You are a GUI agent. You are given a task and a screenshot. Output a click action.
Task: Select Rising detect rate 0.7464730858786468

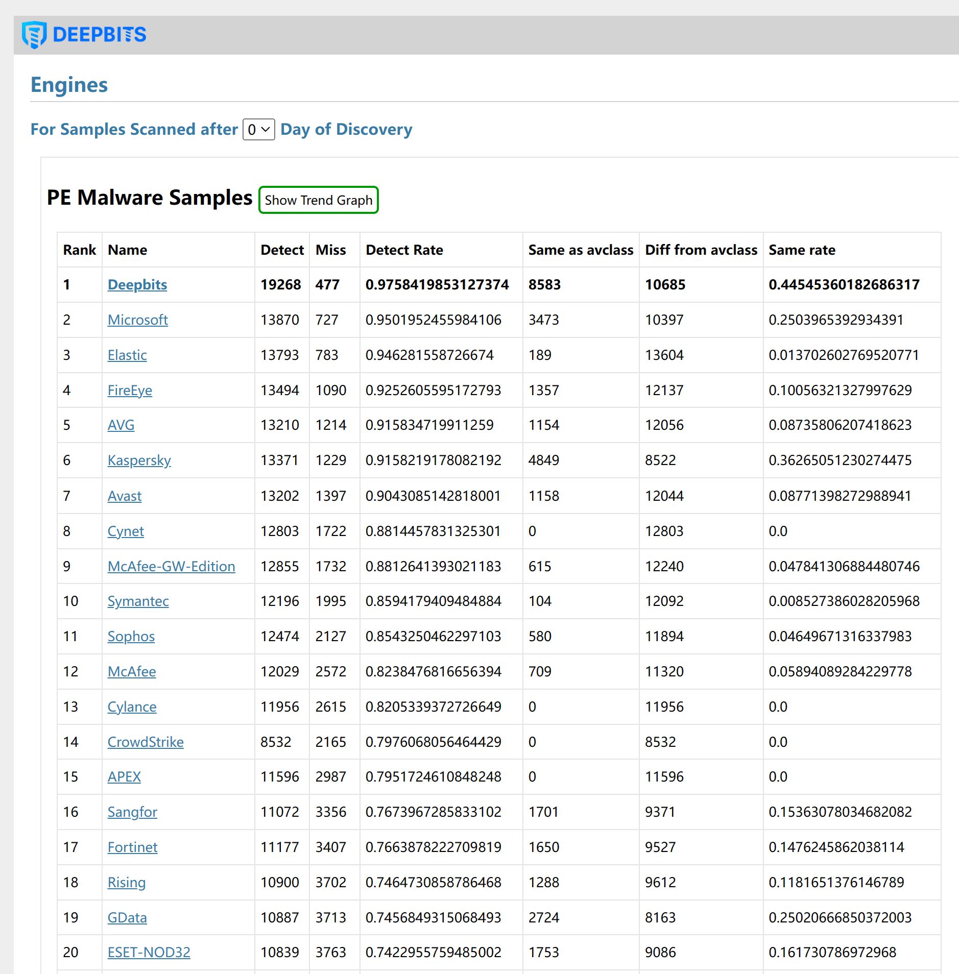coord(434,883)
